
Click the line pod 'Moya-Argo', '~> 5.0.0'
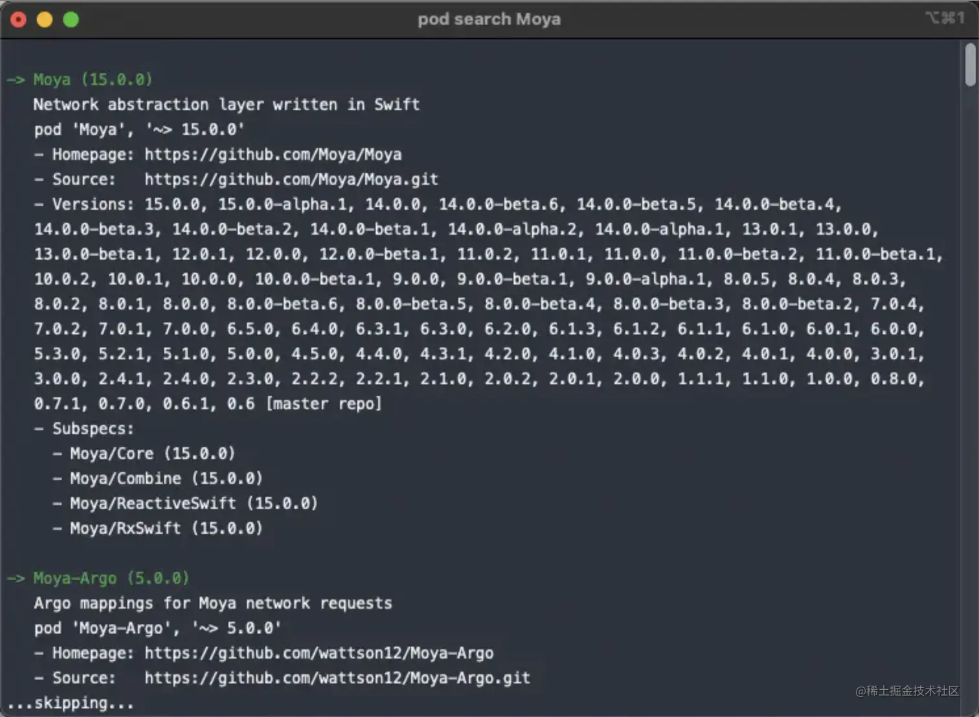[157, 628]
